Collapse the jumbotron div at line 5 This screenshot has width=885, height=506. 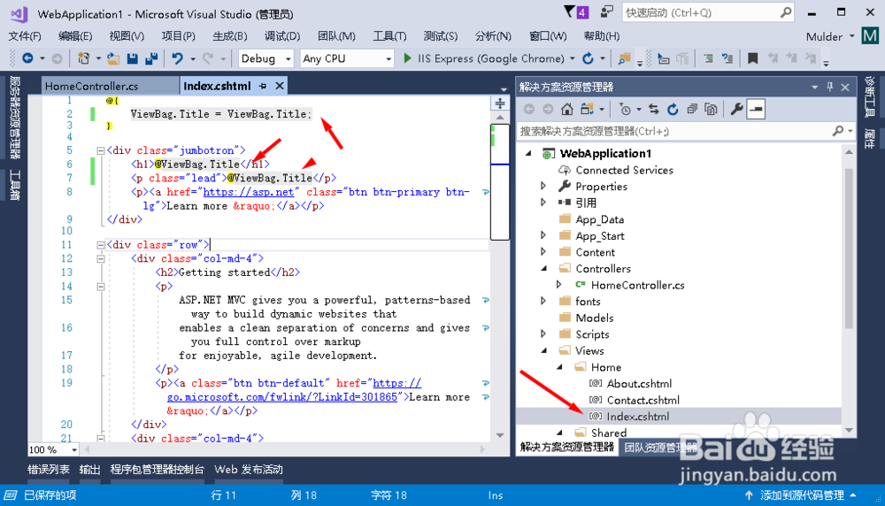tap(101, 150)
